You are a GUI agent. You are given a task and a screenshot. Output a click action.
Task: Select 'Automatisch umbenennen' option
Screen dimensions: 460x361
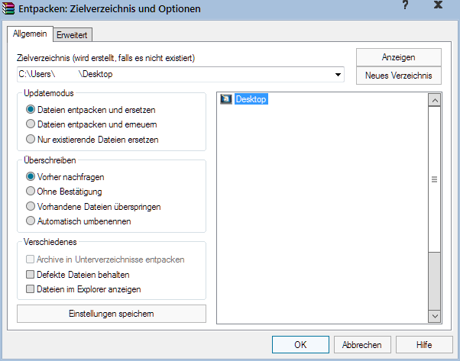pos(31,221)
